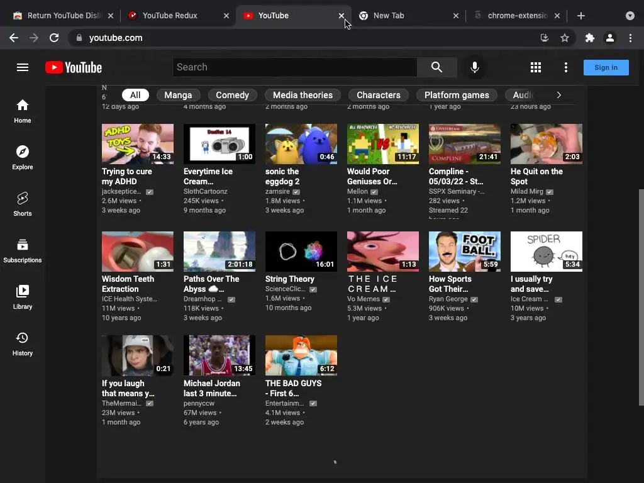
Task: Open THE BAD GUYS video thumbnail
Action: point(301,355)
